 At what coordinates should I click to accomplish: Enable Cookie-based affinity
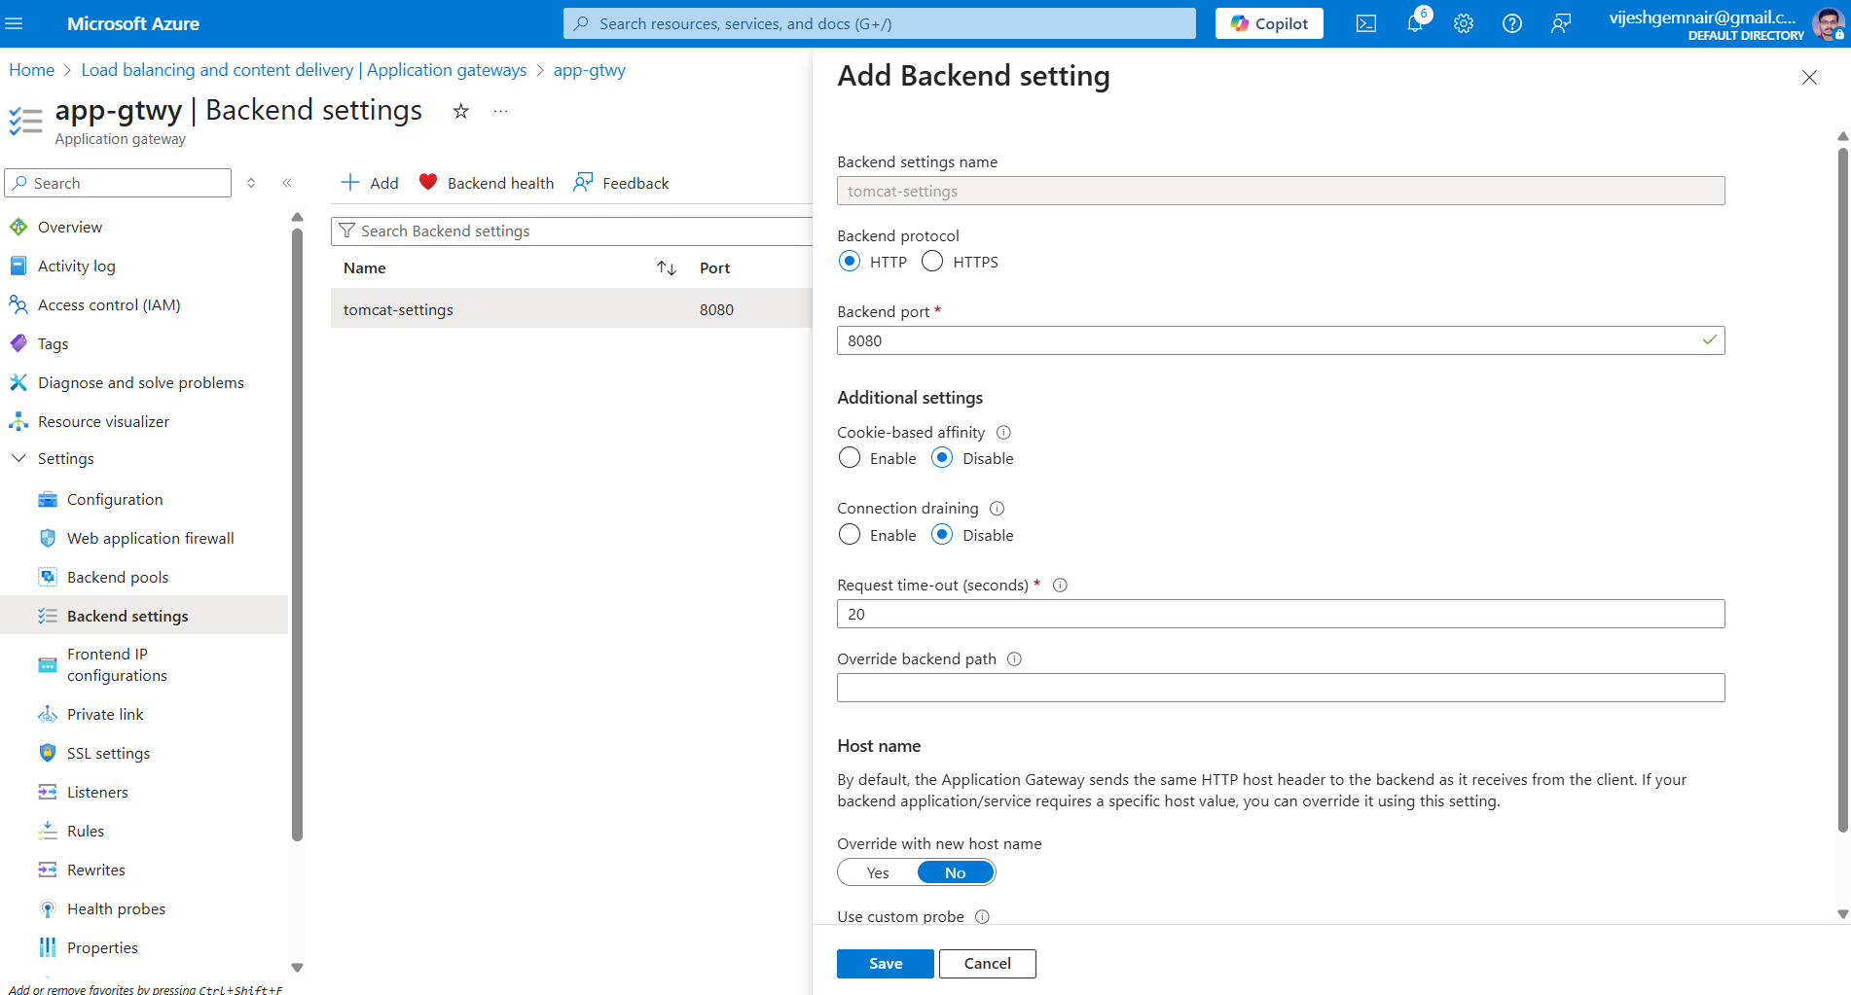(x=850, y=458)
